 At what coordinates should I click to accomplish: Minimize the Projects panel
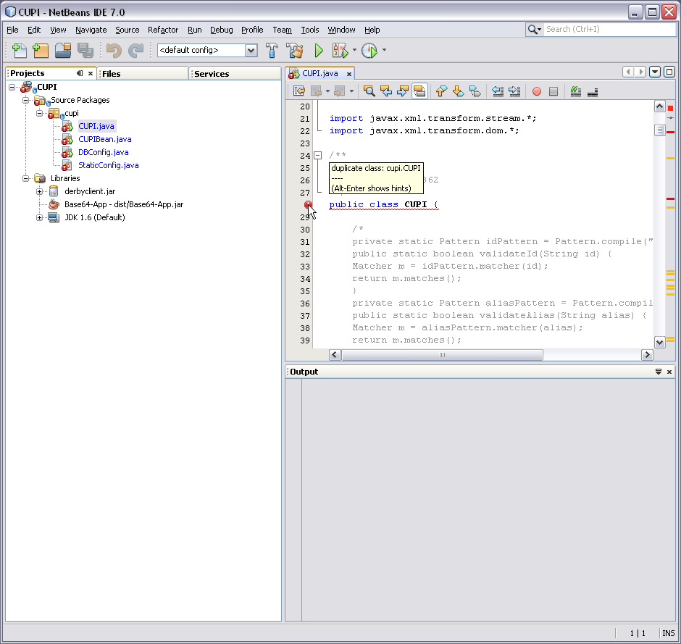point(80,73)
